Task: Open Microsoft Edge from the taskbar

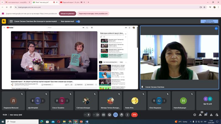Action: point(42,122)
